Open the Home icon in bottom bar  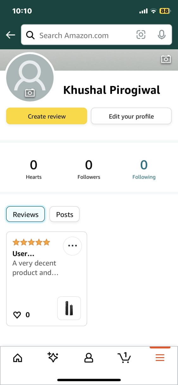tap(18, 358)
